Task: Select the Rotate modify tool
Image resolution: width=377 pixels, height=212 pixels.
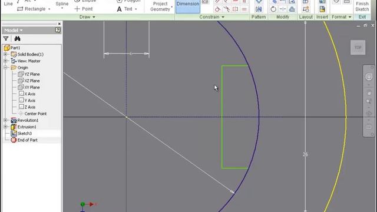Action: [x=273, y=9]
